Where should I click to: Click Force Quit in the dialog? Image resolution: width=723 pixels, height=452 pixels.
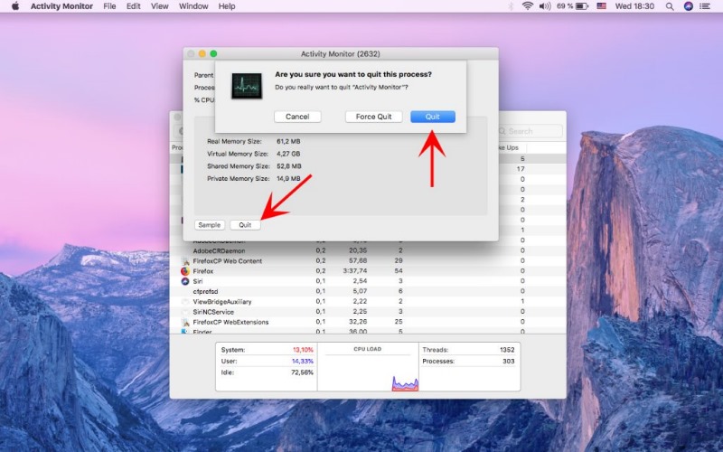click(373, 117)
